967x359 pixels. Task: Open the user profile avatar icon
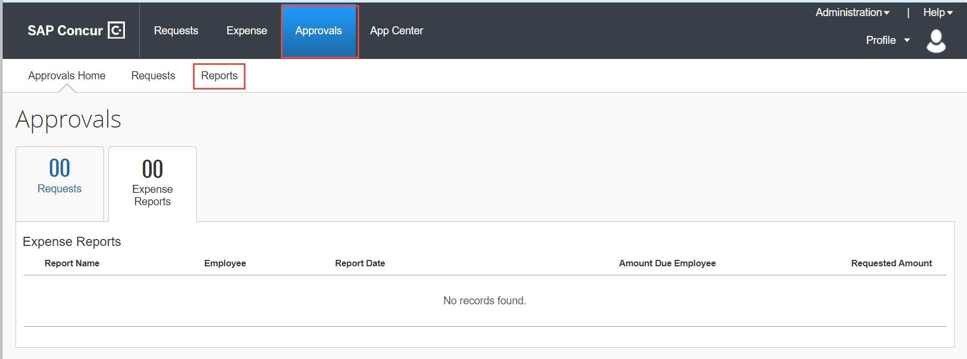[x=936, y=41]
